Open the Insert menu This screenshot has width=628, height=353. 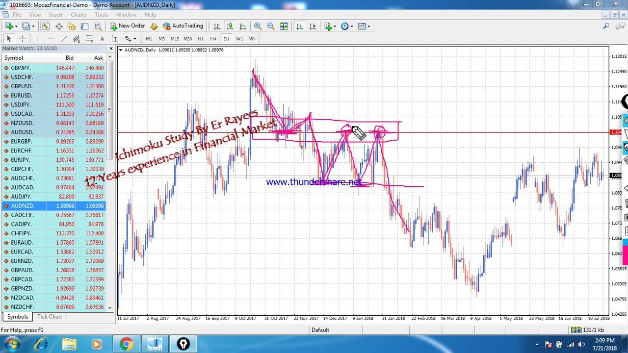55,15
